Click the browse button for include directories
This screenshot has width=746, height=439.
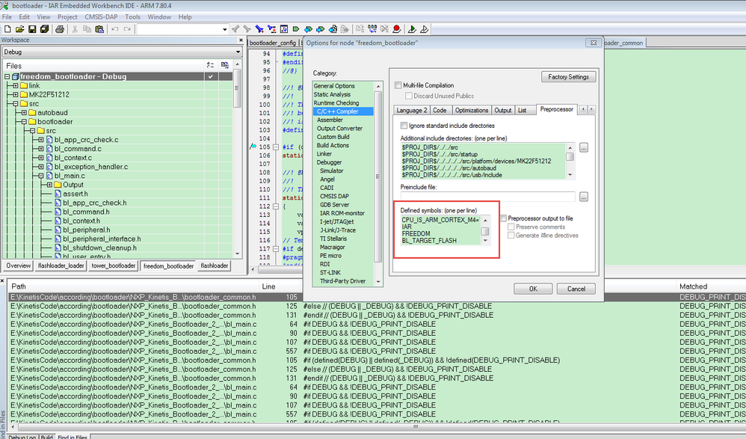pyautogui.click(x=584, y=147)
